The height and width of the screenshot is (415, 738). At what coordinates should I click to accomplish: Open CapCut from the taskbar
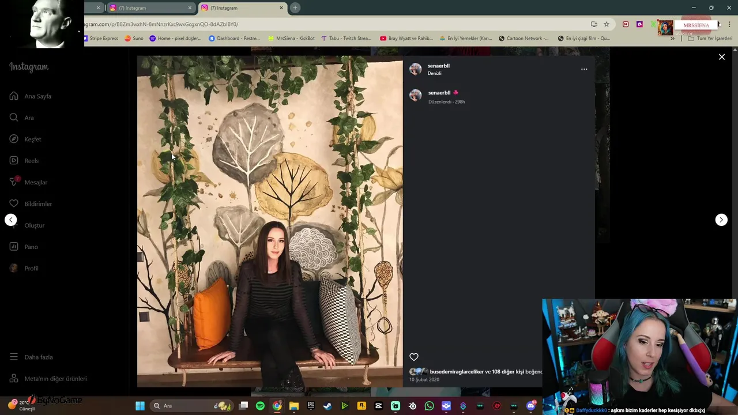coord(379,406)
